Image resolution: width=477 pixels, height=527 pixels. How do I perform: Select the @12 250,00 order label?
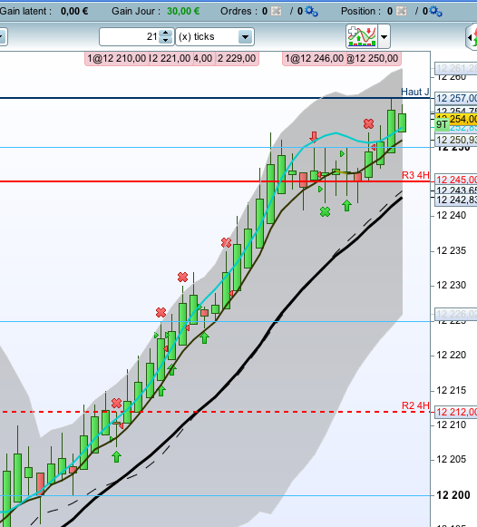coord(374,58)
